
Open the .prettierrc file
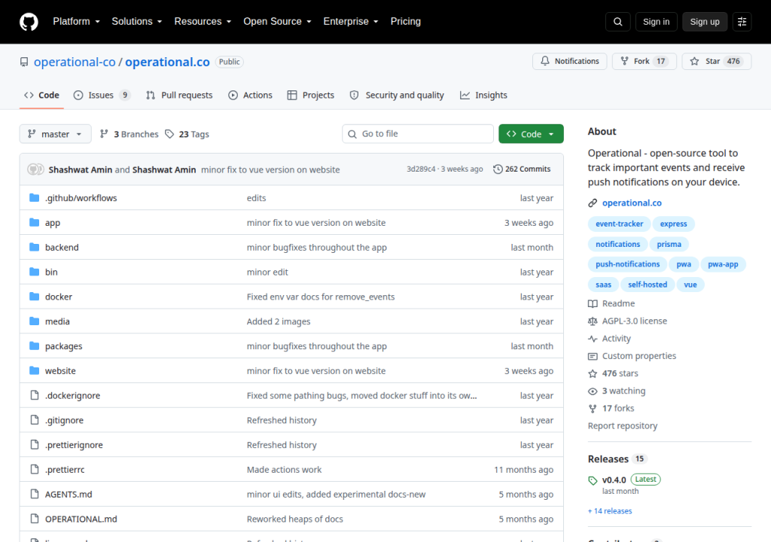[65, 470]
